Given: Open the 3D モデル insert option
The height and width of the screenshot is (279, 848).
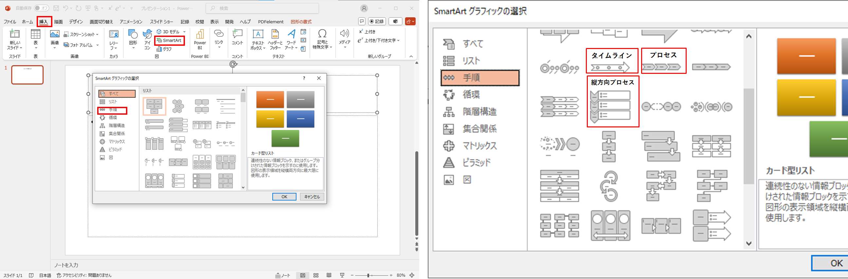Looking at the screenshot, I should [168, 32].
